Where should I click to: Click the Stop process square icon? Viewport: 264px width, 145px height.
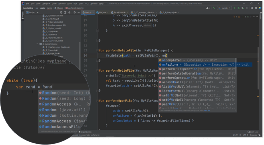(247, 8)
